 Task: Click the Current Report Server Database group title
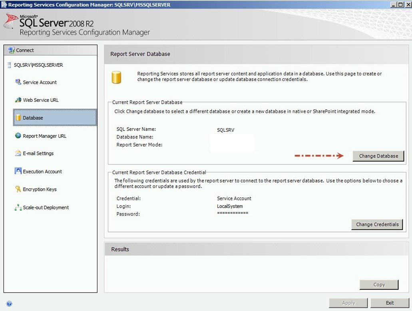tap(147, 102)
